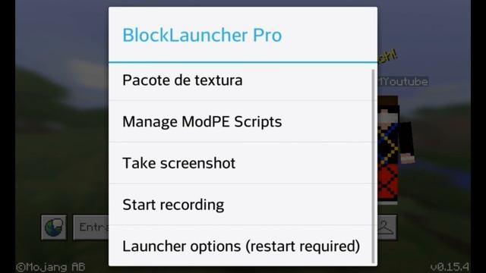Click the character's outstretched hand
This screenshot has width=486, height=273.
407,158
